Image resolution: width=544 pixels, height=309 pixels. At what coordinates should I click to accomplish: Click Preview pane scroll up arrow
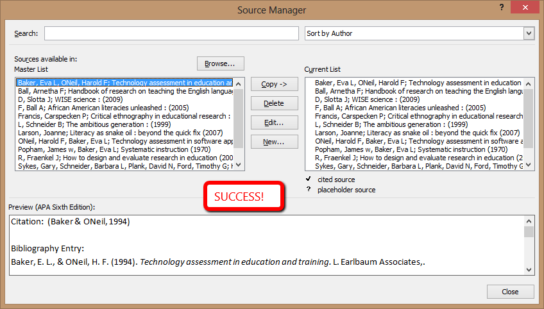pyautogui.click(x=529, y=221)
